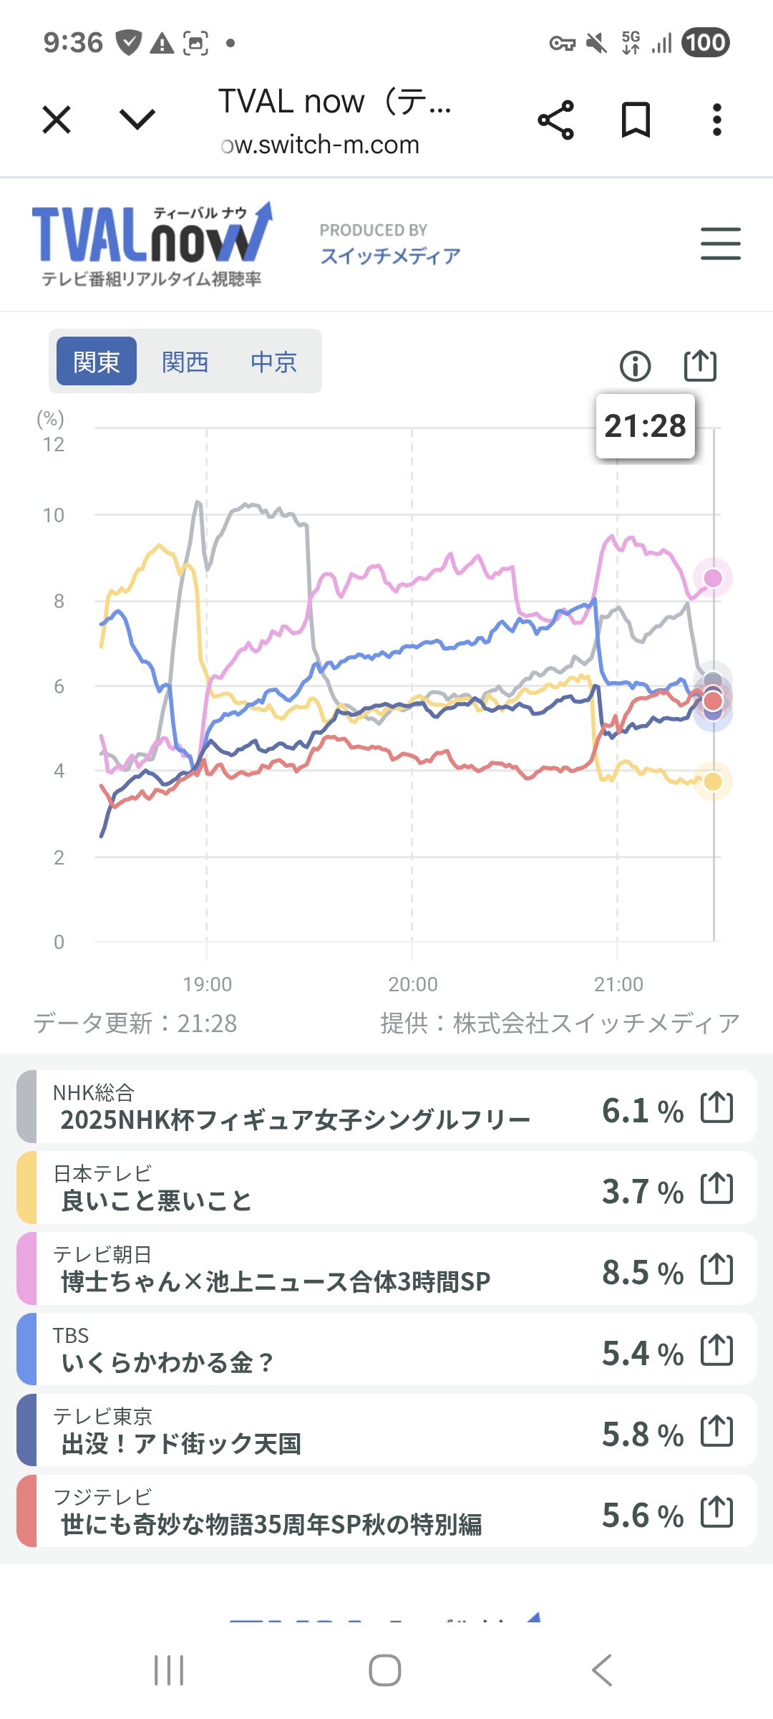Show chart info via the circled i icon
Viewport: 773px width, 1719px height.
coord(635,366)
